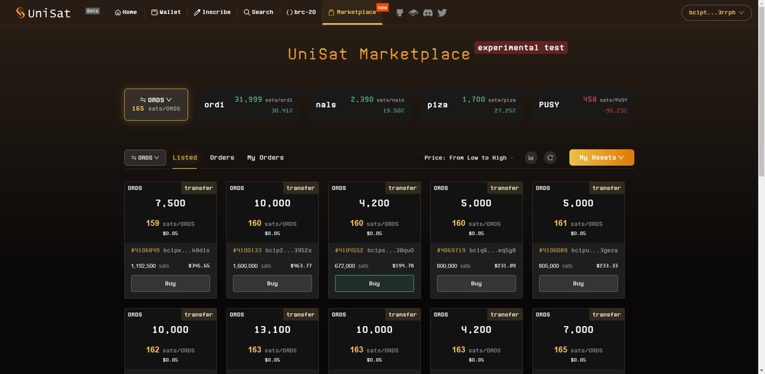
Task: Expand the My Assets dropdown
Action: tap(602, 158)
